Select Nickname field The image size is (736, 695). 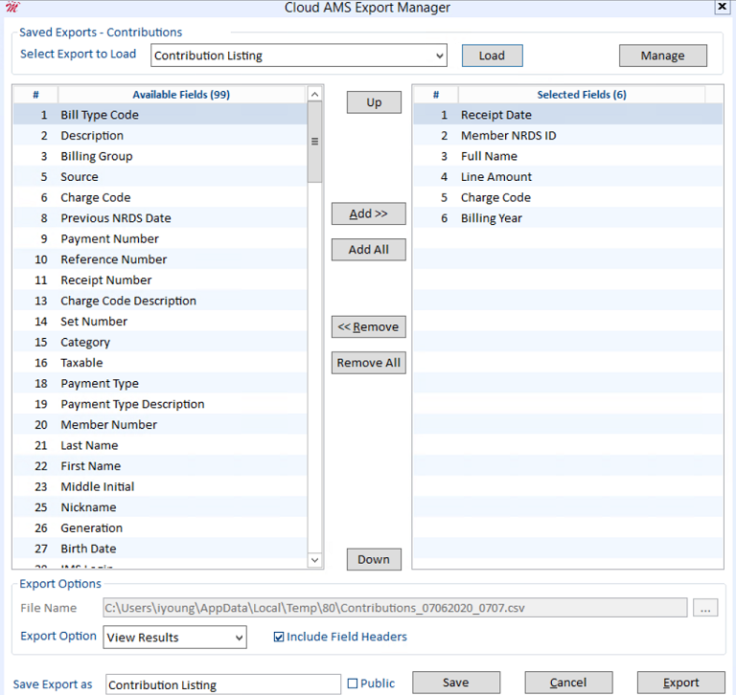[x=160, y=507]
